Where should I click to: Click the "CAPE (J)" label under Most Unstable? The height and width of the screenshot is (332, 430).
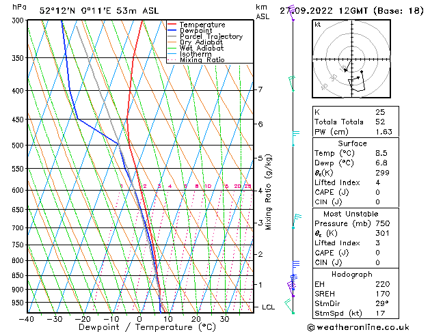tap(332, 253)
